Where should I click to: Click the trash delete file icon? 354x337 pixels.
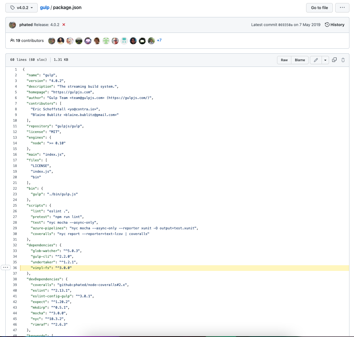343,60
